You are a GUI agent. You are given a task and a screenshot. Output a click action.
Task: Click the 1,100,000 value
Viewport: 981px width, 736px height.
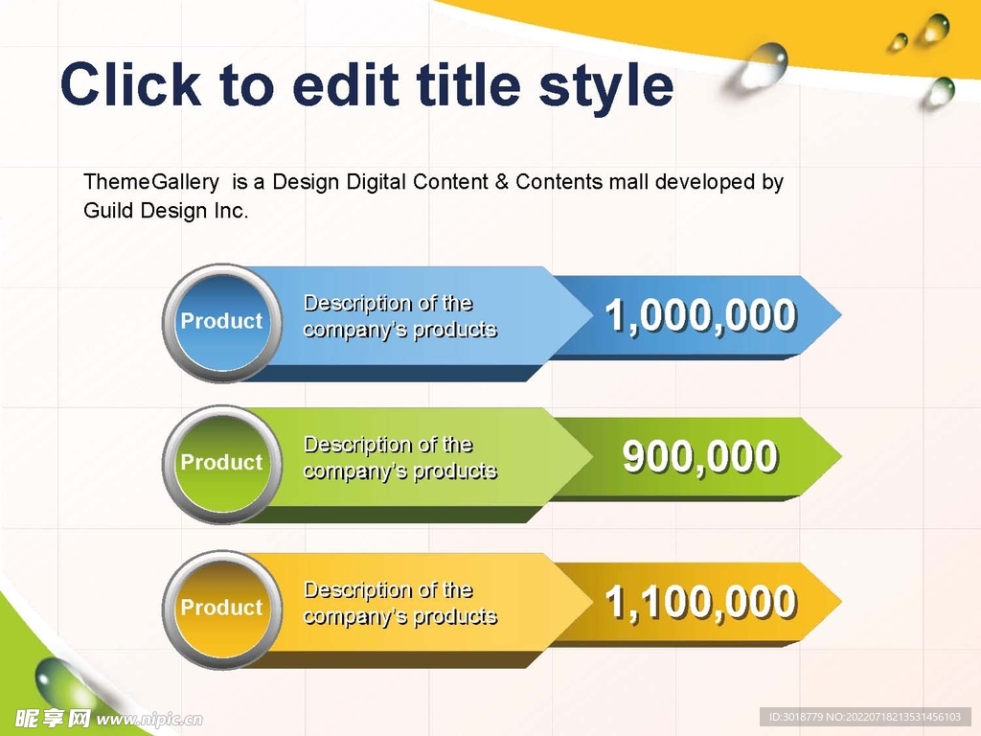coord(700,603)
